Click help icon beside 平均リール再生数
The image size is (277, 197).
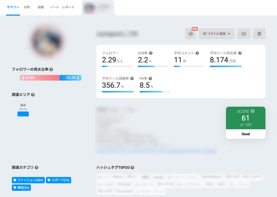pos(240,53)
